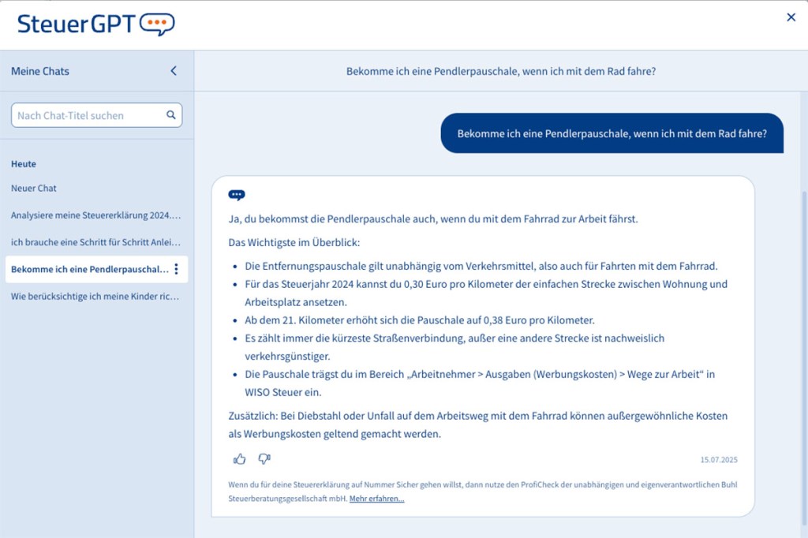
Task: Click the bullet about 'Entfernungspauschale gilt unabhängig'
Action: pyautogui.click(x=481, y=266)
